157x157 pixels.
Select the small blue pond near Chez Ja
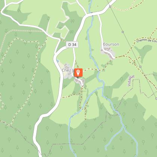(x=58, y=61)
